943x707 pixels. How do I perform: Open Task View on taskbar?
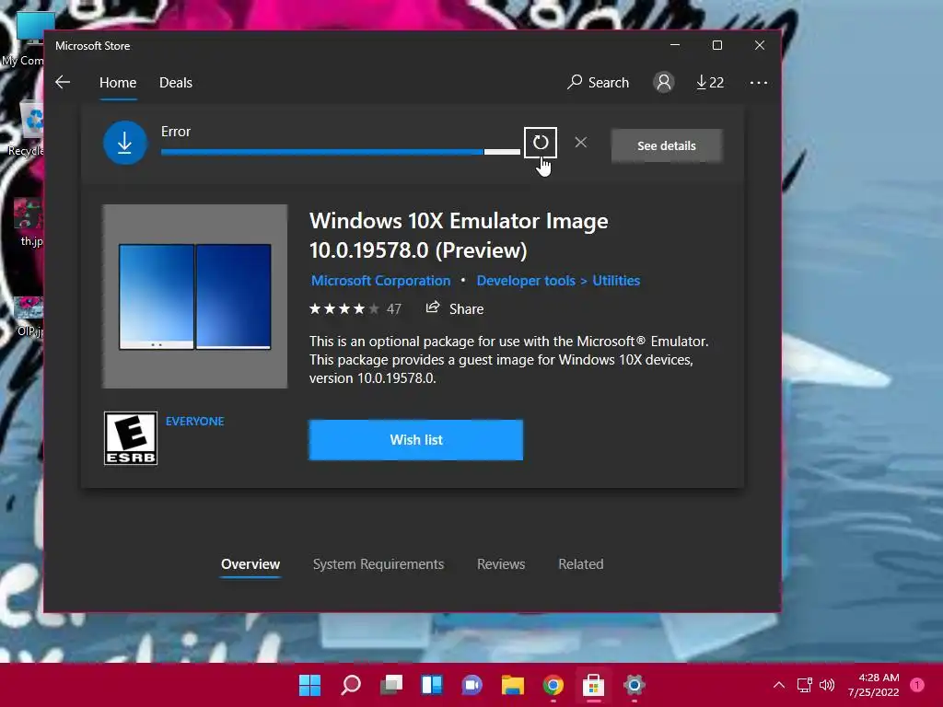click(x=391, y=685)
